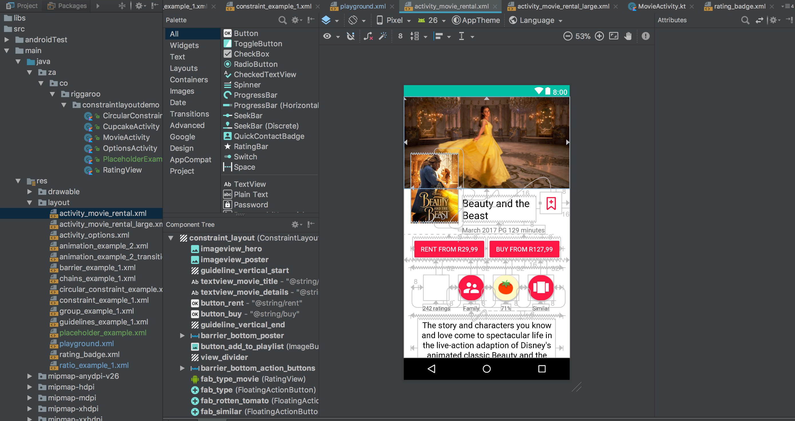Expand the drawable folder
Viewport: 795px width, 421px height.
(x=29, y=192)
